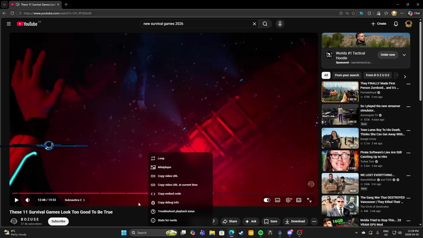The height and width of the screenshot is (238, 423).
Task: Open YouTube notifications bell
Action: [396, 24]
